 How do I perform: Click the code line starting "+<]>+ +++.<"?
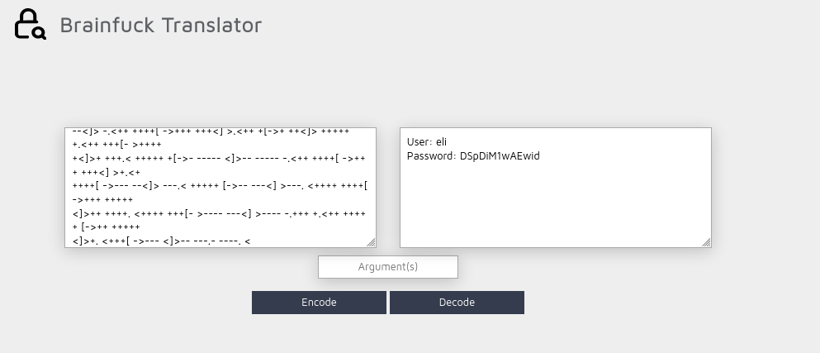pyautogui.click(x=219, y=158)
